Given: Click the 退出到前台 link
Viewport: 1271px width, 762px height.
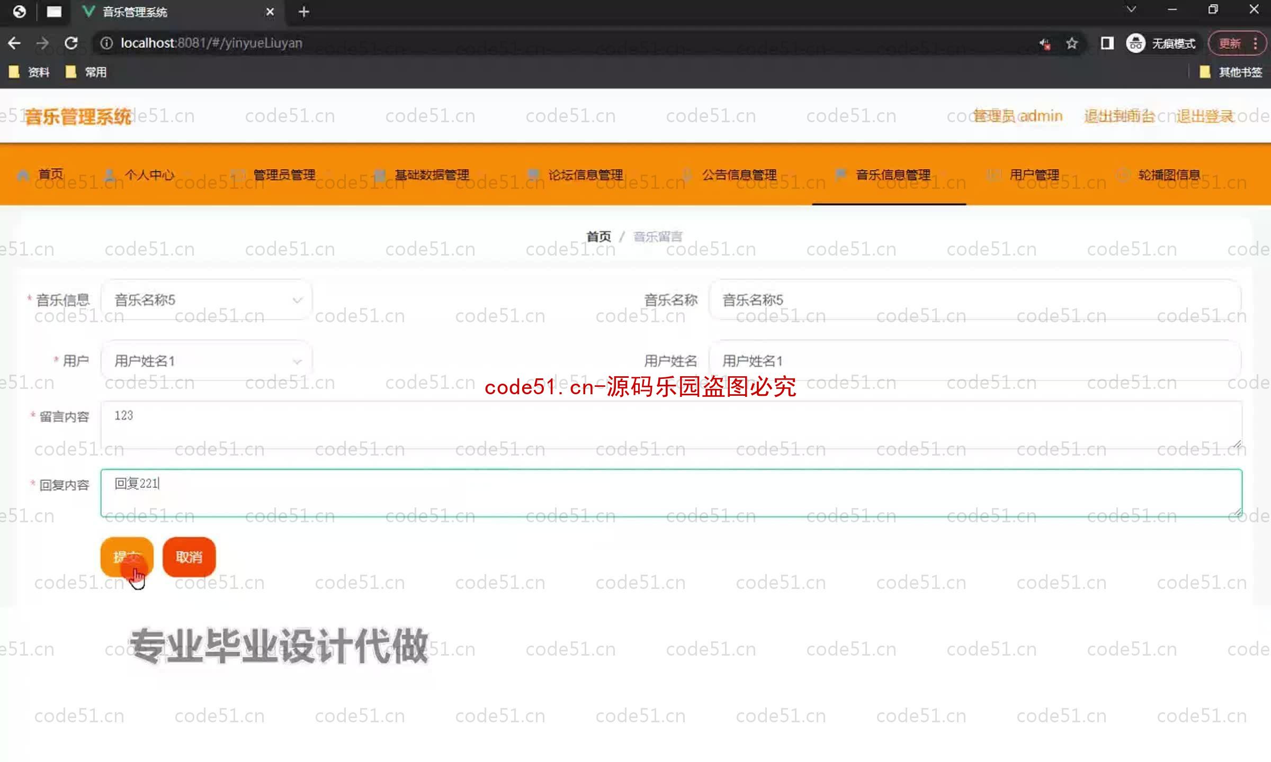Looking at the screenshot, I should [1119, 116].
